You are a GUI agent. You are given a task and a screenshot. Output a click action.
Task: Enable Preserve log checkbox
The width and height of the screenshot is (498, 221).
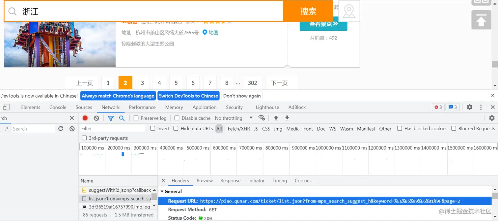click(x=136, y=118)
